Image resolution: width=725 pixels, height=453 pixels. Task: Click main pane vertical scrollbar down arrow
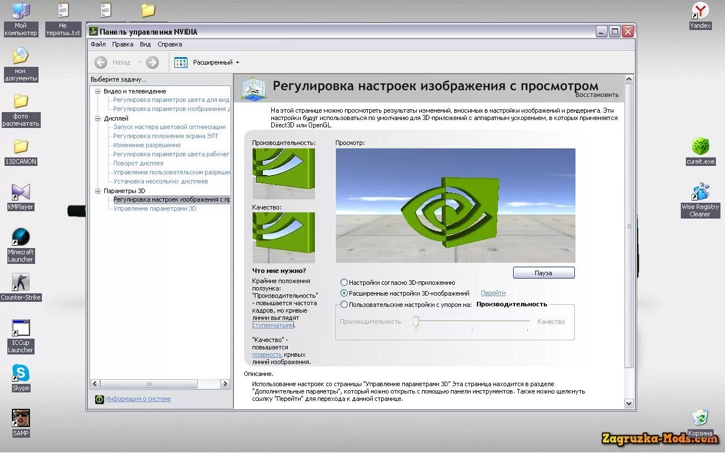point(629,404)
